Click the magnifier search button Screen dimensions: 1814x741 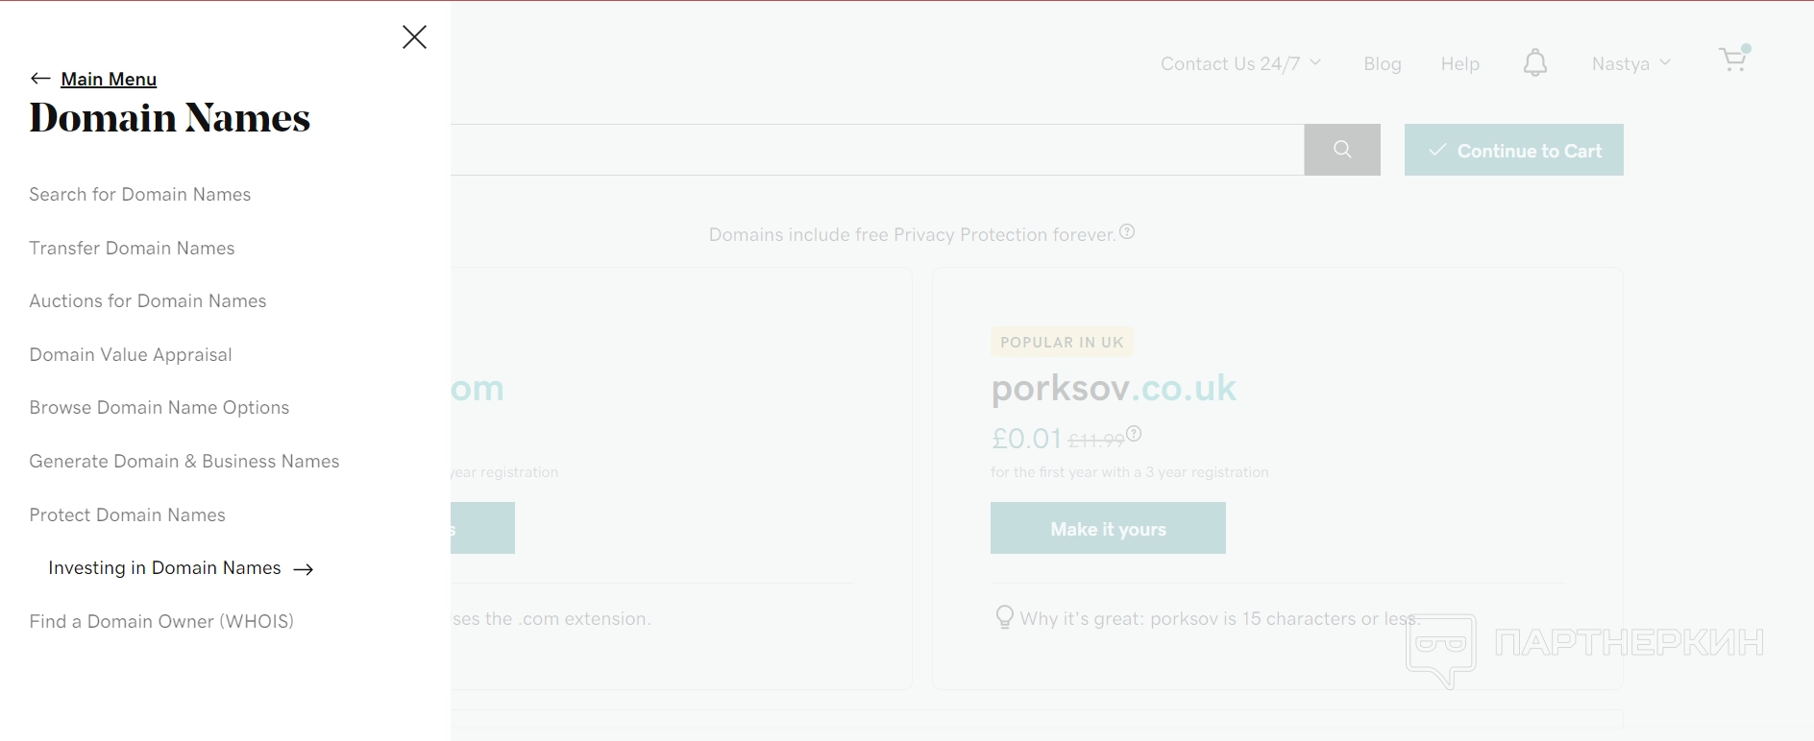point(1342,150)
